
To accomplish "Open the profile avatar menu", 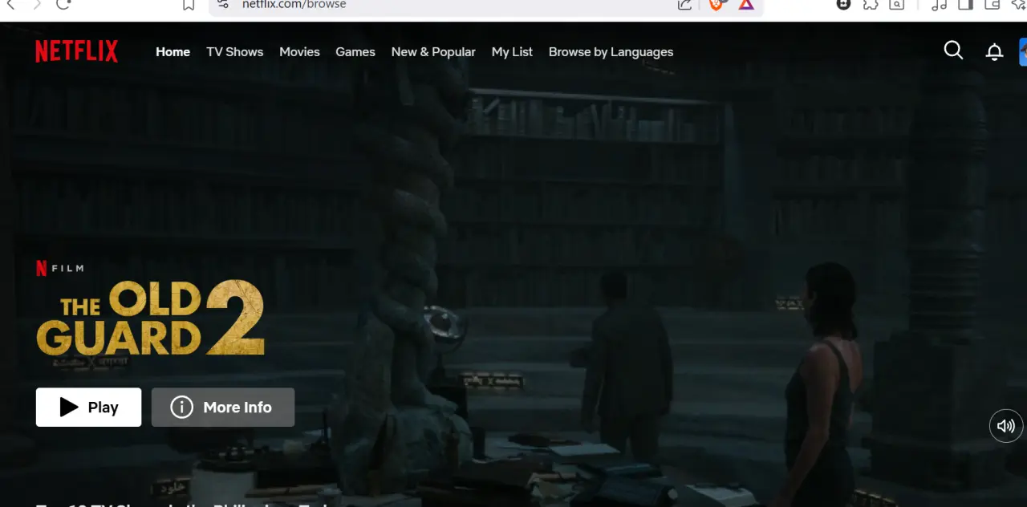I will (x=1023, y=51).
